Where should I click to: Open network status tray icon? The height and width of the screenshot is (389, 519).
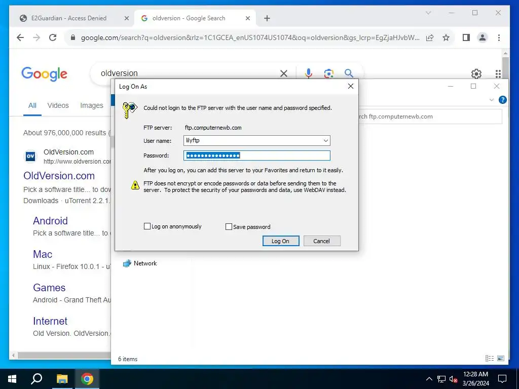pyautogui.click(x=441, y=379)
